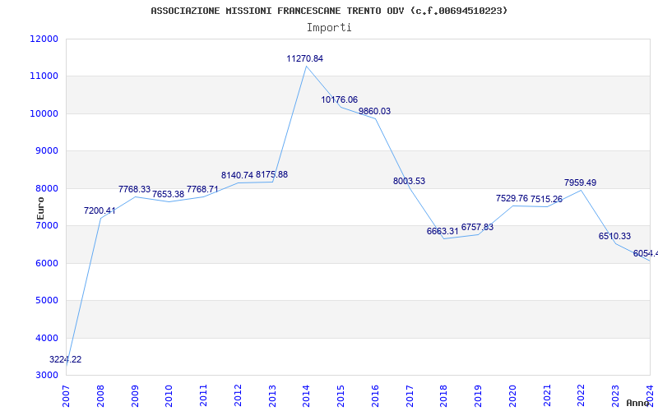
Task: Select the 11000 y-axis tick label
Action: coord(44,76)
